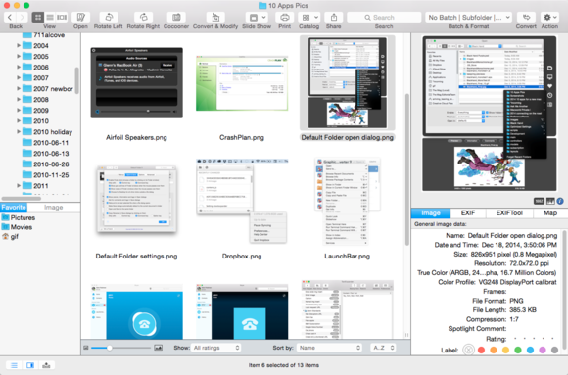Rotate the image right
Viewport: 568px width, 375px height.
click(143, 17)
